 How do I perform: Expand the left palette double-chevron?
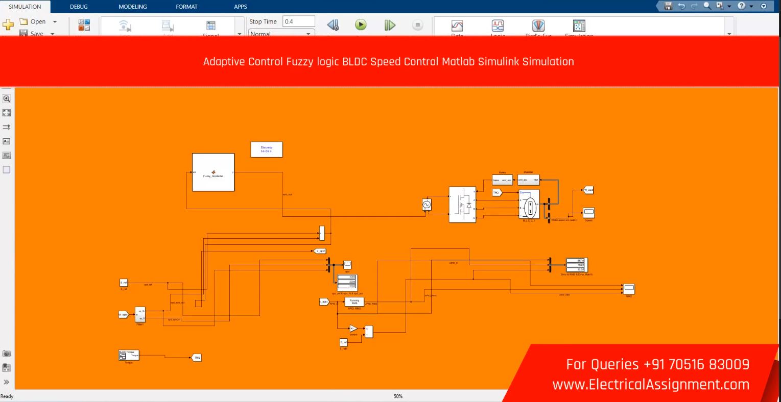pyautogui.click(x=7, y=382)
